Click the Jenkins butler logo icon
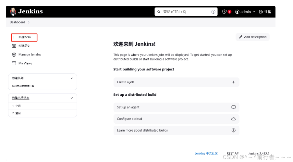Screen dimensions: 293x162 (13, 12)
